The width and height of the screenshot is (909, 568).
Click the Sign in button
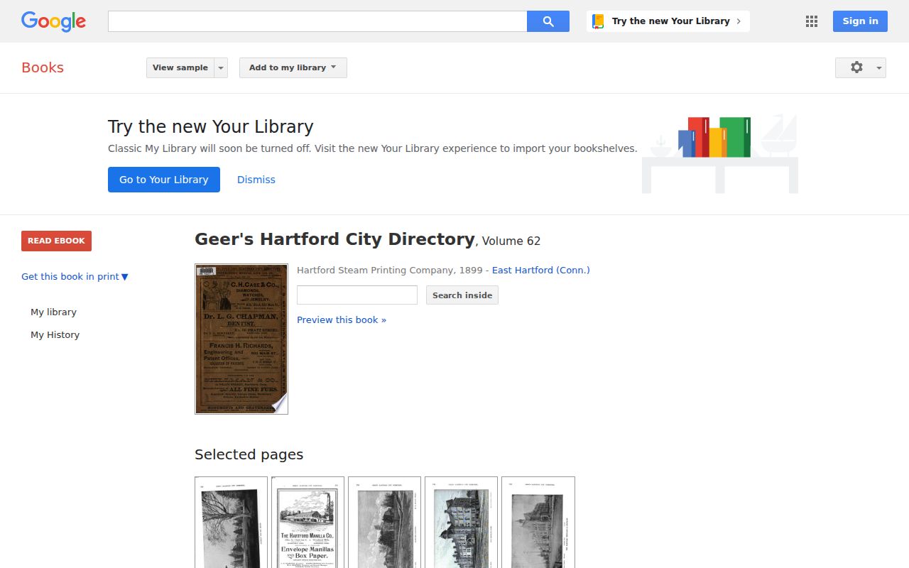tap(860, 21)
